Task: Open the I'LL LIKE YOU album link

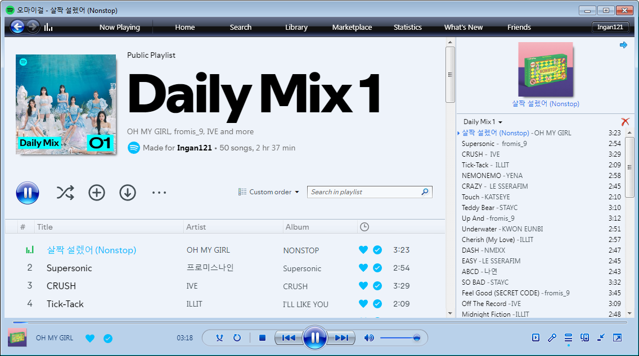Action: coord(305,304)
